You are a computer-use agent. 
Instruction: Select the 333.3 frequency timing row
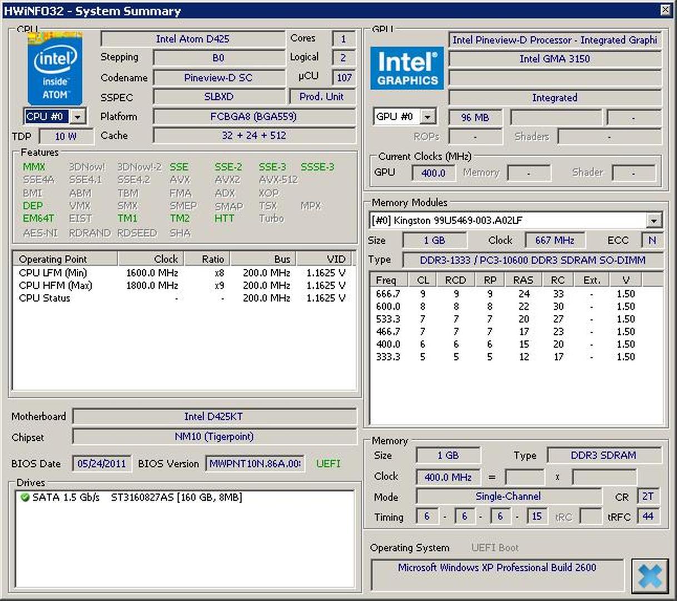pyautogui.click(x=516, y=357)
